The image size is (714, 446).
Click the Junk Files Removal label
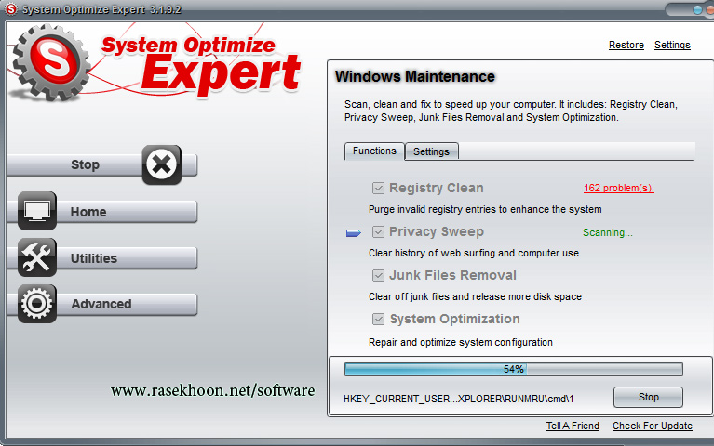(x=452, y=275)
